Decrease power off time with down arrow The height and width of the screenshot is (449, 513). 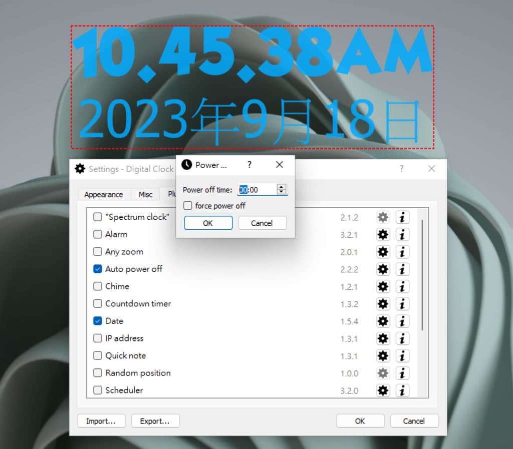(x=282, y=192)
